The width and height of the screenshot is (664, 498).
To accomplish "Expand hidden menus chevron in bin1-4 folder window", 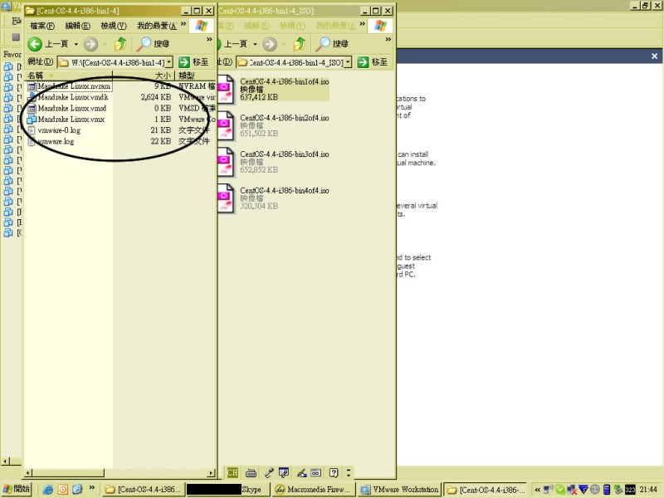I will tap(183, 24).
